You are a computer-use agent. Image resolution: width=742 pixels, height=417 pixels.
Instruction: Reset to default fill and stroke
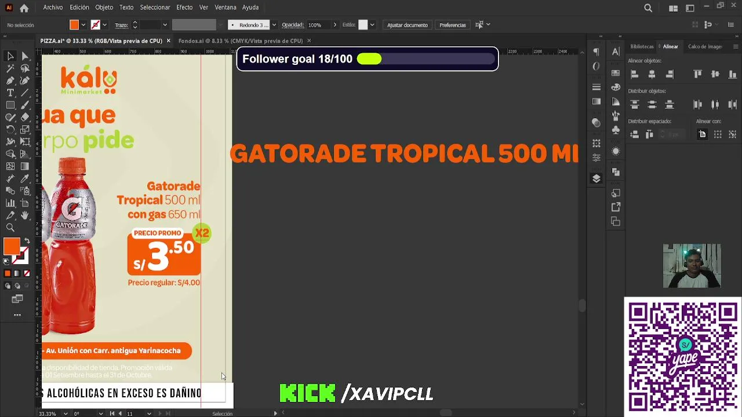(x=6, y=261)
